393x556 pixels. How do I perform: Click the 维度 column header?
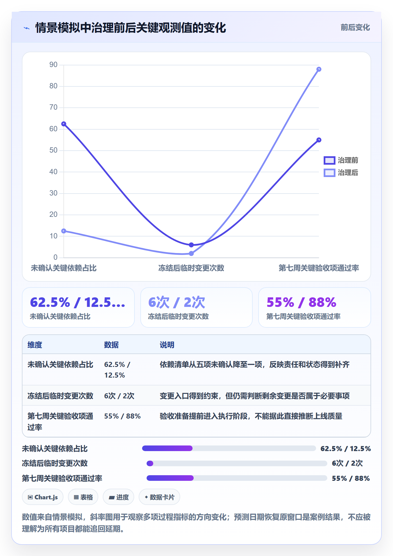click(35, 345)
